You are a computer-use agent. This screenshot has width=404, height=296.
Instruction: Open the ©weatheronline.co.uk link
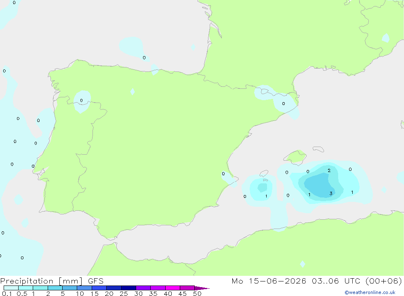(370, 292)
